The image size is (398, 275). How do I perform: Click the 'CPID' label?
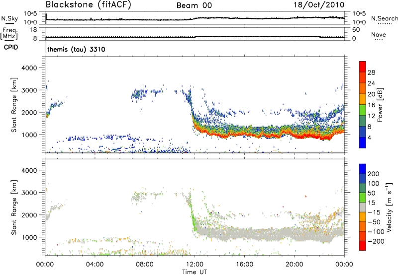point(11,47)
